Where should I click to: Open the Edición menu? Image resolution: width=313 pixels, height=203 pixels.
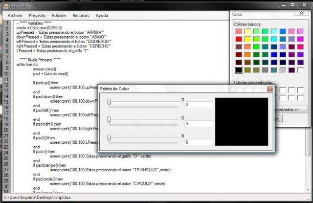coord(59,15)
